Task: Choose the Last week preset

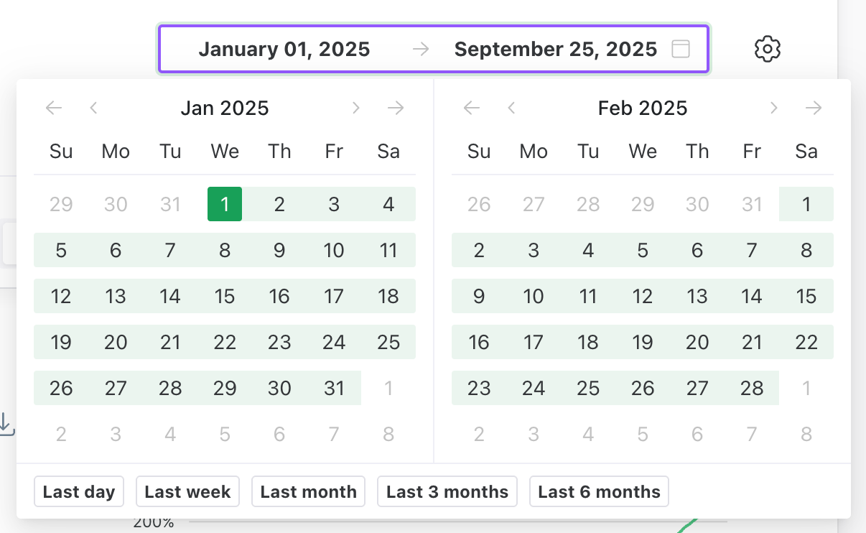Action: pyautogui.click(x=187, y=492)
